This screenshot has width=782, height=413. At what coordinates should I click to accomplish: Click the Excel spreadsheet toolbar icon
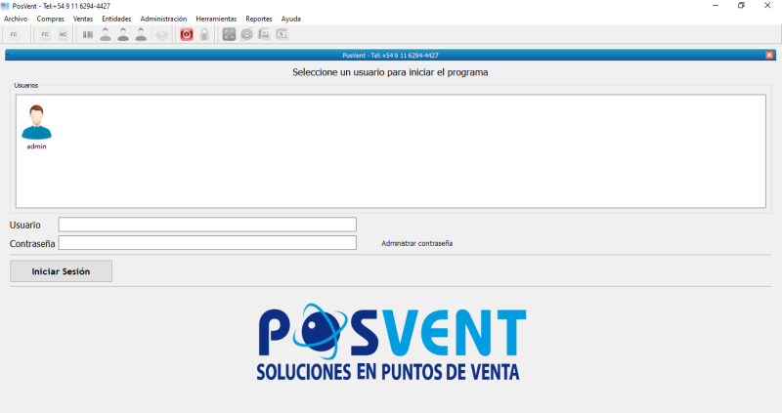tap(282, 34)
